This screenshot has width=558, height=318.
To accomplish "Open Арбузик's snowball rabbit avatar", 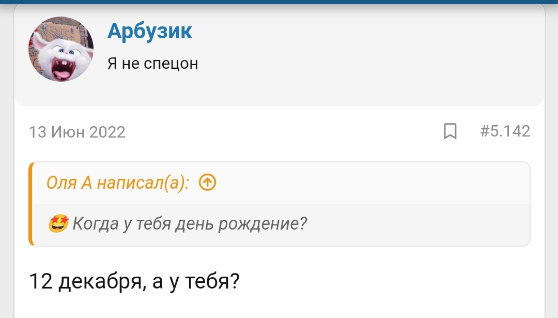I will tap(60, 49).
